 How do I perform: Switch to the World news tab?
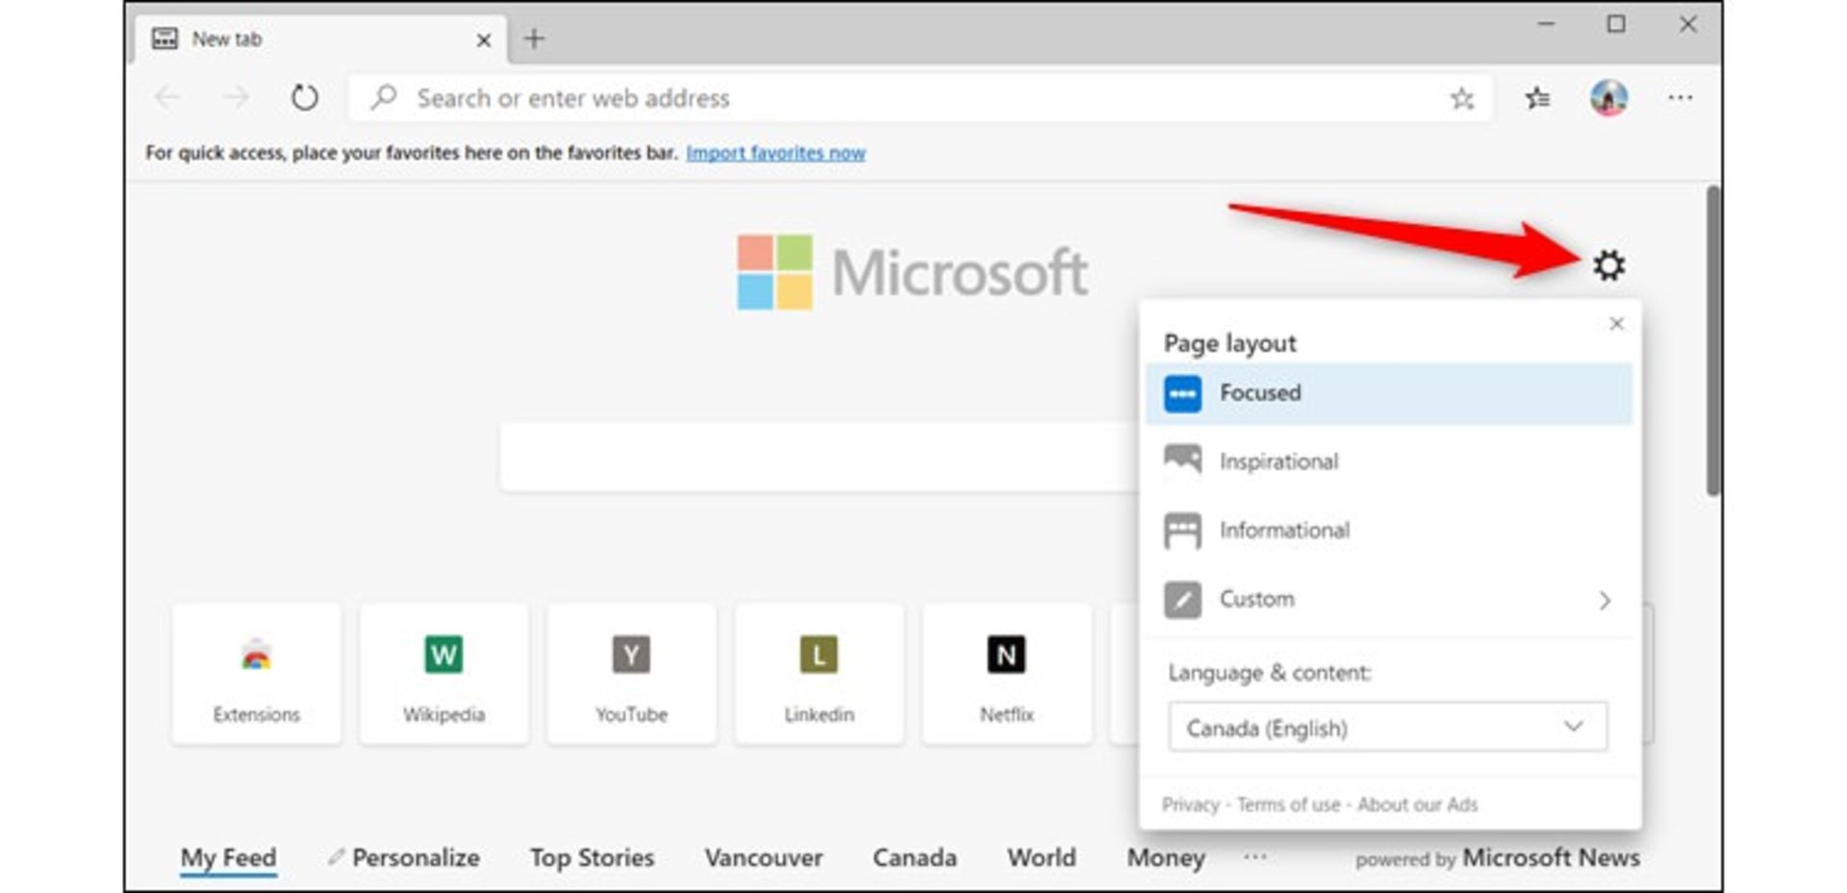coord(1041,857)
